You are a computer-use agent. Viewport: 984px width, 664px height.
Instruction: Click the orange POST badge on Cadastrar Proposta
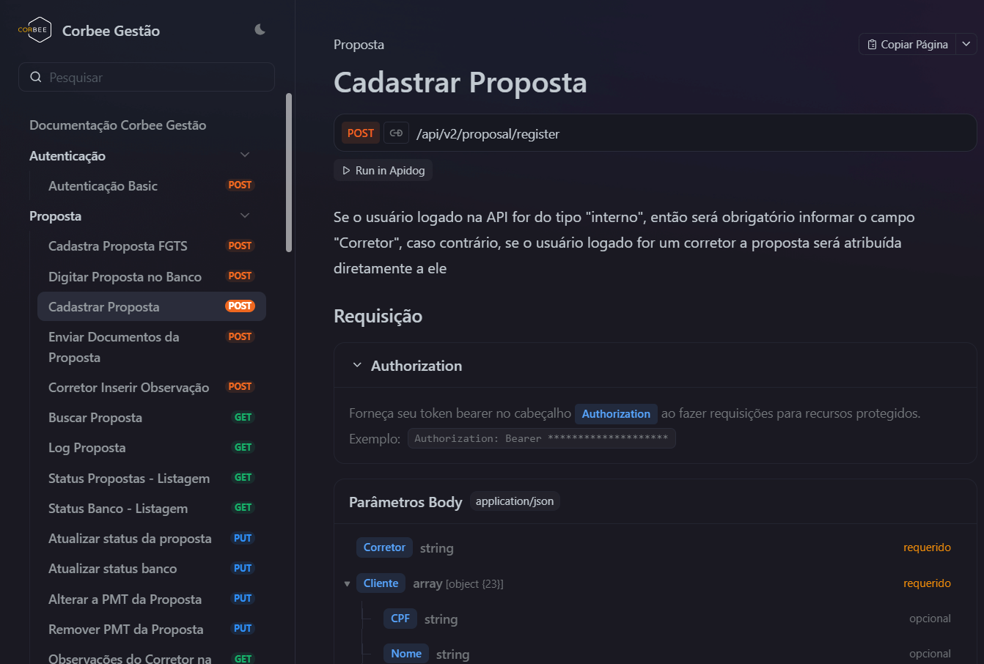coord(240,306)
